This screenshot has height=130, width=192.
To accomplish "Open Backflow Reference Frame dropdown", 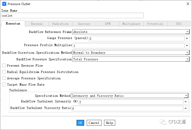I will [187, 32].
